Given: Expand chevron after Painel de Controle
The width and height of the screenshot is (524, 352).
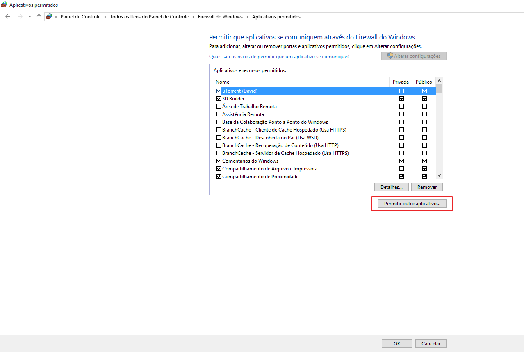Looking at the screenshot, I should pyautogui.click(x=105, y=17).
